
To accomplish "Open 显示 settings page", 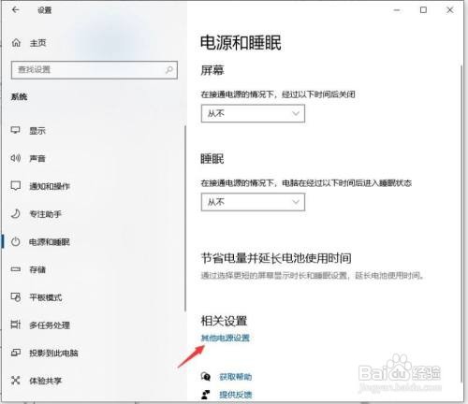I will coord(37,131).
